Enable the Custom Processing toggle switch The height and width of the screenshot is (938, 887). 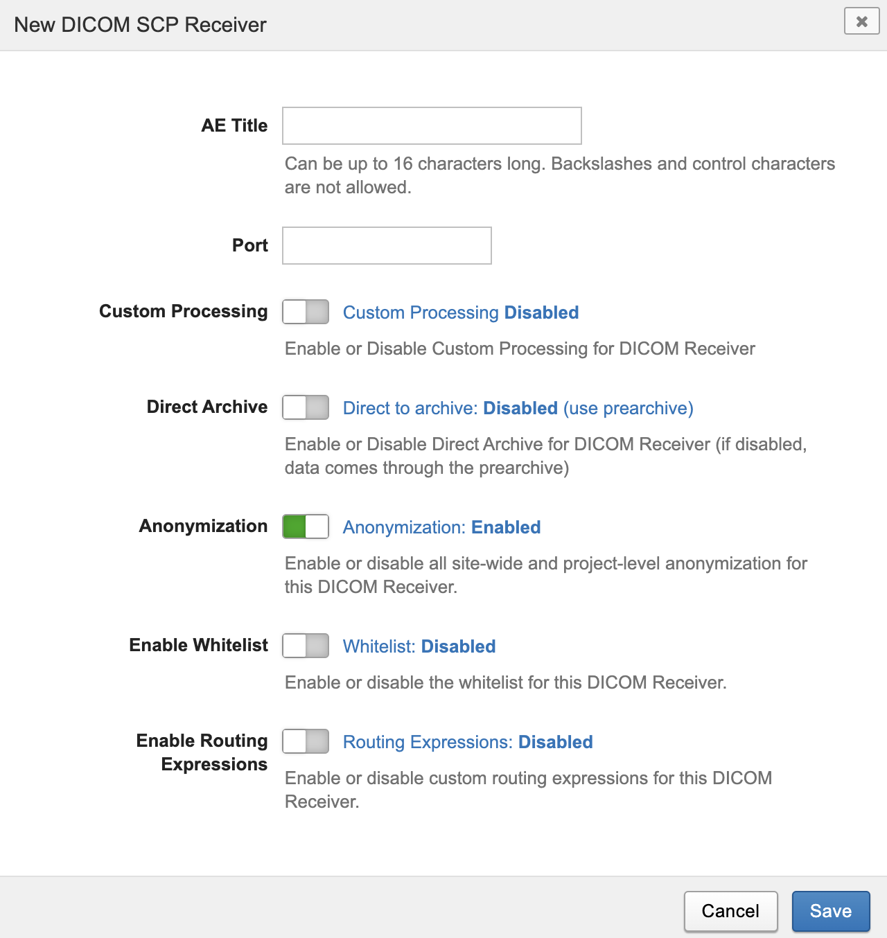(306, 312)
